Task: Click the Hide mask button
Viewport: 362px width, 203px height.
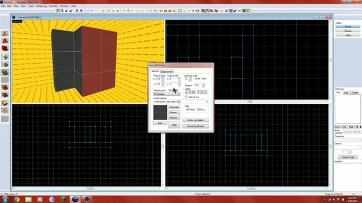Action: click(174, 107)
